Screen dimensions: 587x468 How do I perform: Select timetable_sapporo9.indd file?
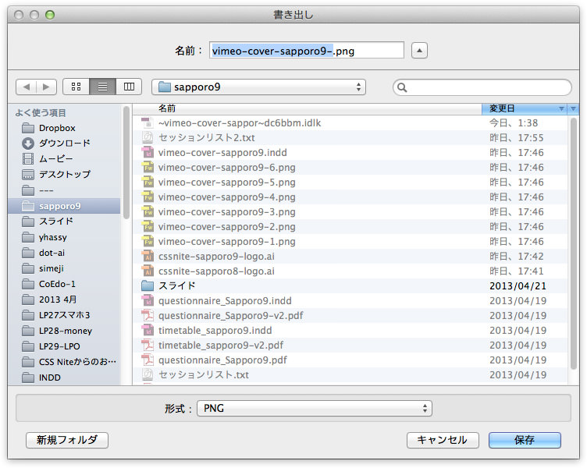[350, 331]
